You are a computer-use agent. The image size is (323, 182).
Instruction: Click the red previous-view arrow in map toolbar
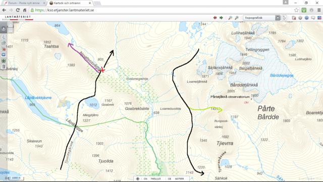[x=215, y=18]
